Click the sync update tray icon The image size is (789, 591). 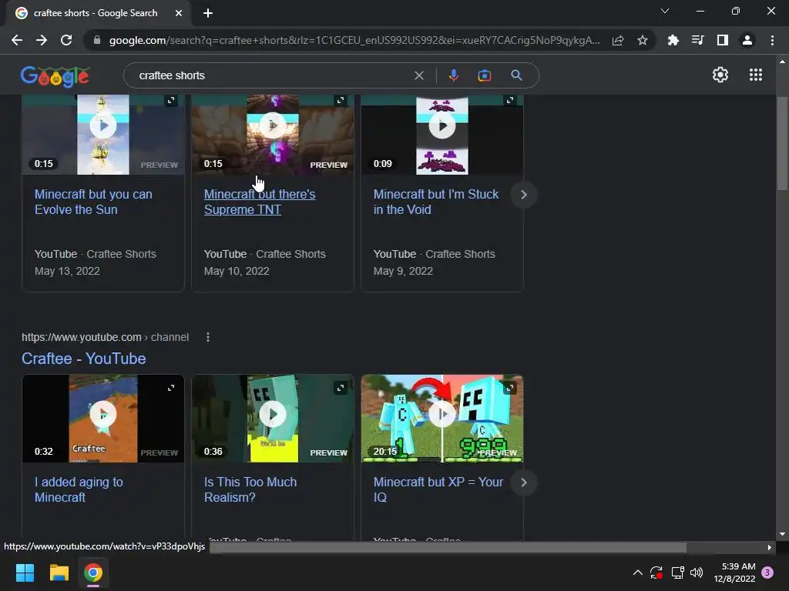coord(656,573)
